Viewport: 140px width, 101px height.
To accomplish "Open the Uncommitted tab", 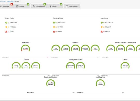I will click(39, 6).
